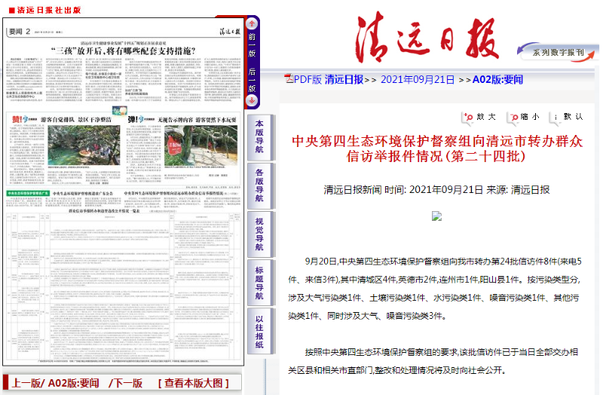603x395 pixels.
Task: Click the 清远日报 breadcrumb link
Action: coord(344,79)
